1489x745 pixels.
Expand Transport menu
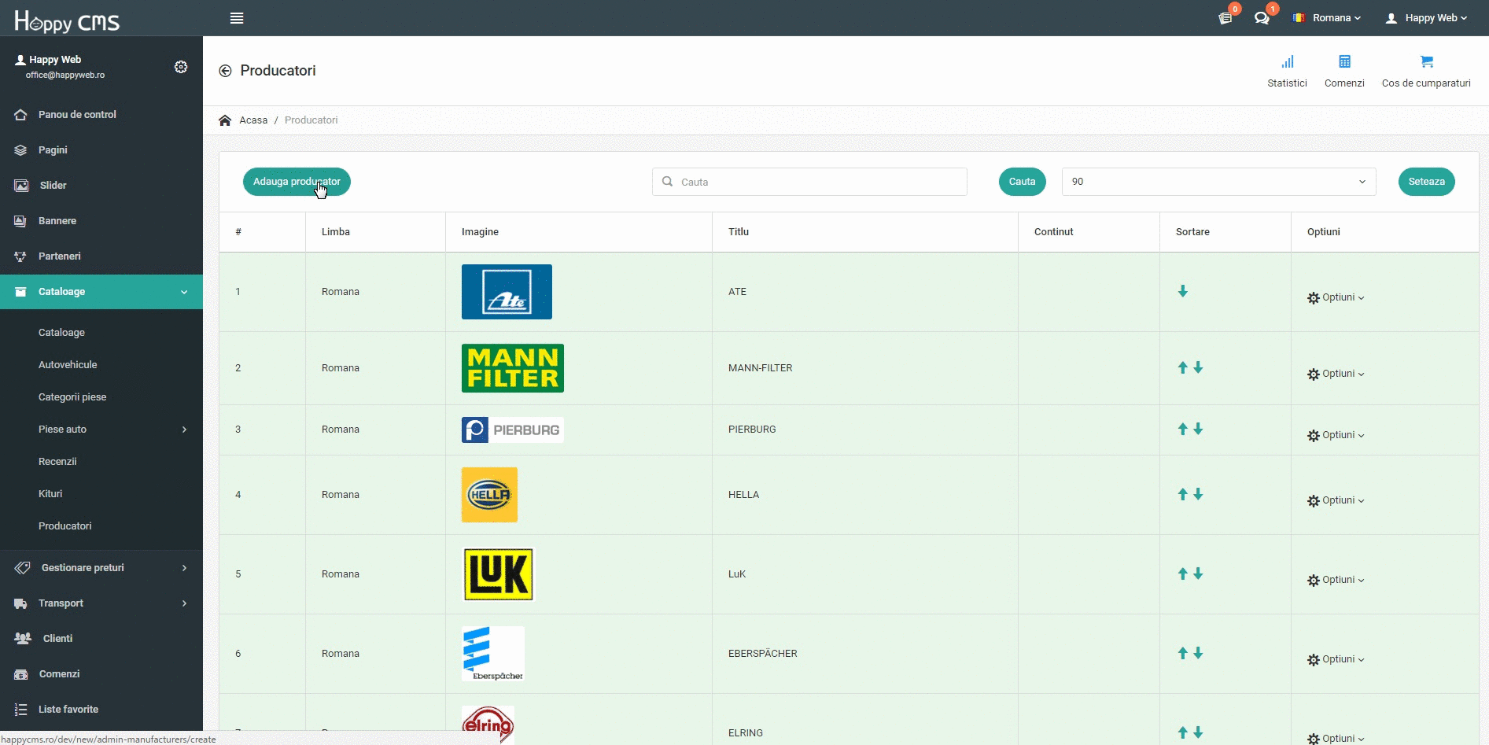point(101,603)
